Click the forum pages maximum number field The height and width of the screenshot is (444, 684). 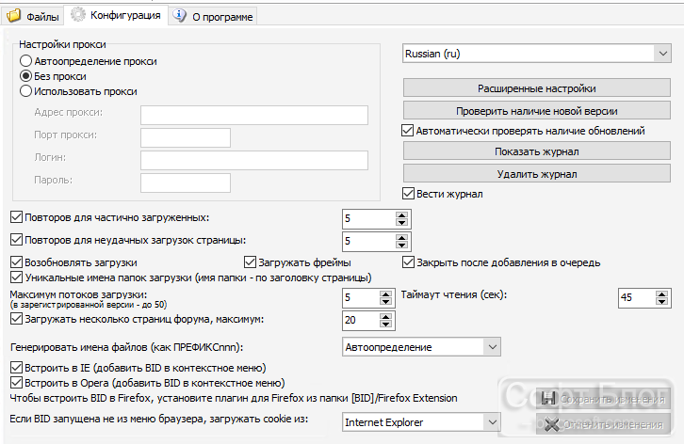coord(361,320)
